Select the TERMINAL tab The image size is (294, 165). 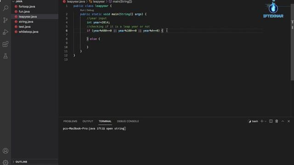pos(105,121)
